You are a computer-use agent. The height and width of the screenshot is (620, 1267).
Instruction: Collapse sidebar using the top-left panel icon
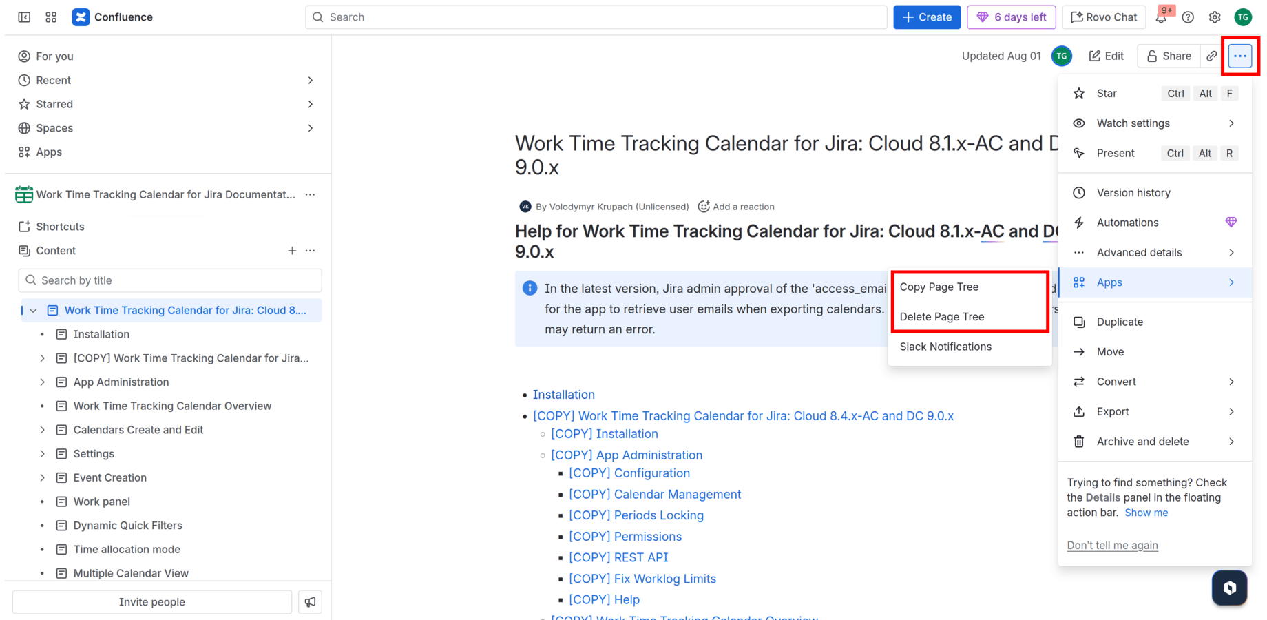coord(24,17)
